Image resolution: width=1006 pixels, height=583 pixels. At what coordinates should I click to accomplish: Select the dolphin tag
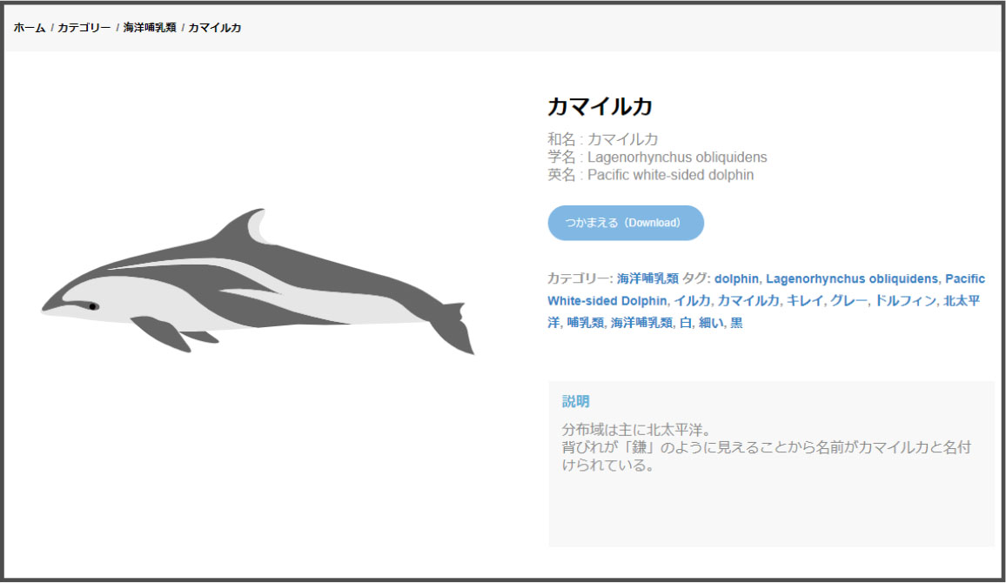[736, 278]
